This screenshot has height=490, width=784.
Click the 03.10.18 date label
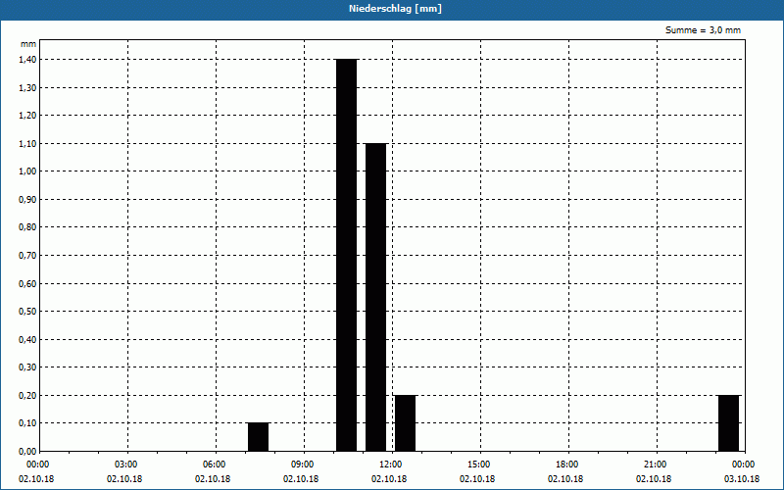(x=742, y=479)
